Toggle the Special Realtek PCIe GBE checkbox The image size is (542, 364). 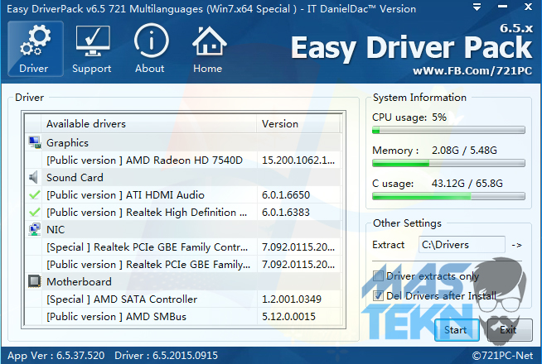[x=34, y=247]
